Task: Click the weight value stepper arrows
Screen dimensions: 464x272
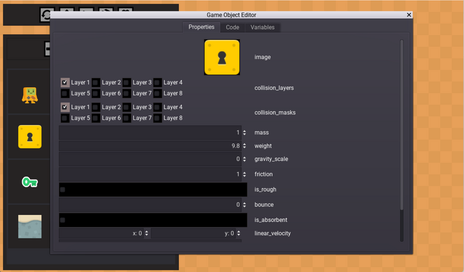Action: 244,146
